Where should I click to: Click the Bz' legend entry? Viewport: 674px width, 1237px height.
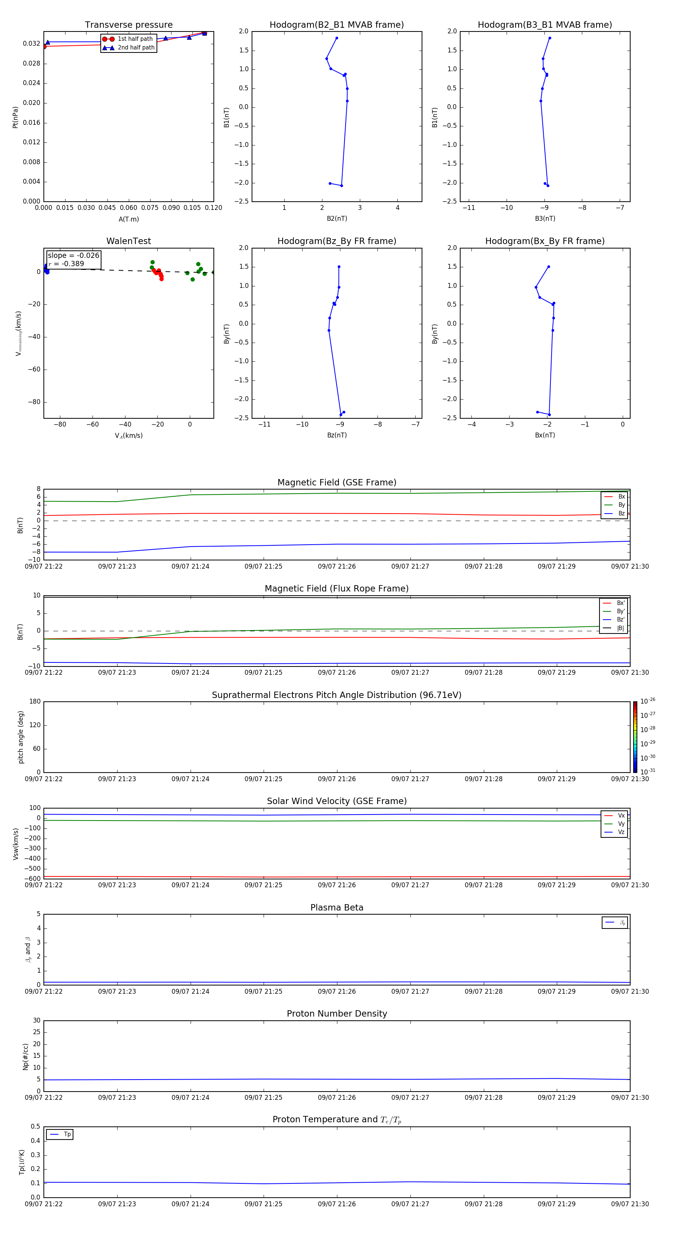[614, 620]
